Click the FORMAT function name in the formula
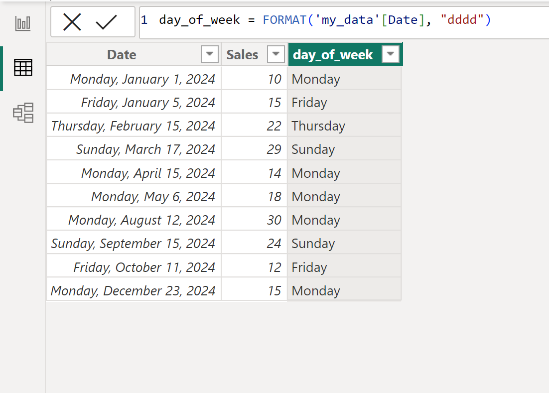Viewport: 549px width, 393px height. pos(284,19)
